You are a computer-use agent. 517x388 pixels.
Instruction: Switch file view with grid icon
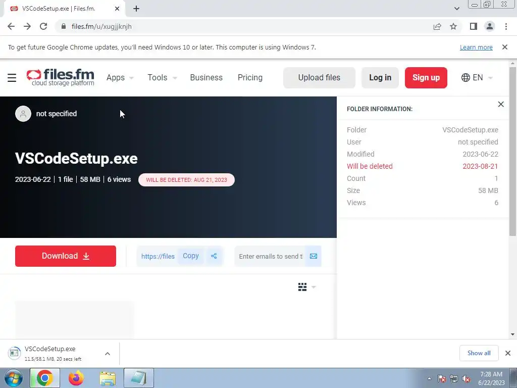[x=302, y=287]
